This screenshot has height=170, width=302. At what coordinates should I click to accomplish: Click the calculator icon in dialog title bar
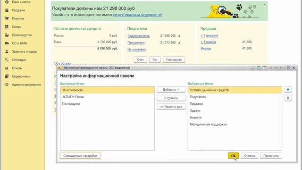(259, 68)
